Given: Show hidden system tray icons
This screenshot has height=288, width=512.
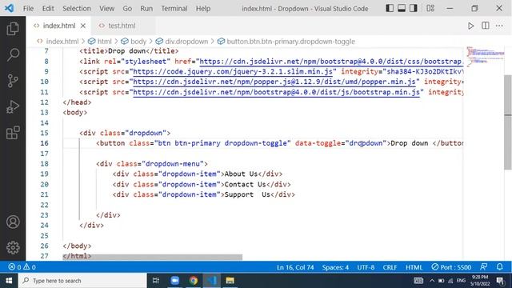Looking at the screenshot, I should 432,281.
